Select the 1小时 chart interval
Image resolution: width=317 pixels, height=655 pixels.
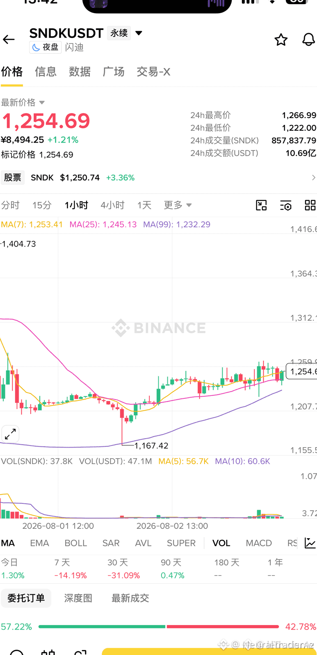point(76,205)
